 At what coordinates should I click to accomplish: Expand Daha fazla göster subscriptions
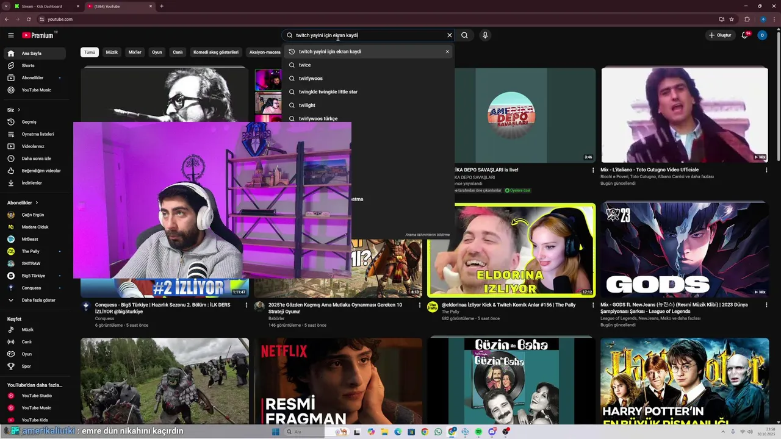tap(35, 300)
